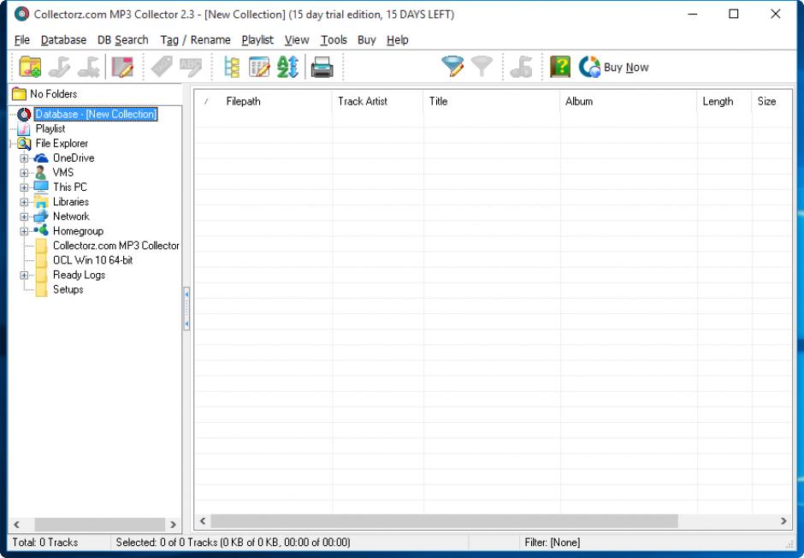Expand the Ready Logs folder node
Image resolution: width=804 pixels, height=558 pixels.
click(x=24, y=276)
